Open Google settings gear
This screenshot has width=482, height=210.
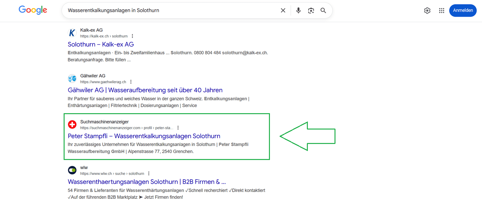coord(427,11)
